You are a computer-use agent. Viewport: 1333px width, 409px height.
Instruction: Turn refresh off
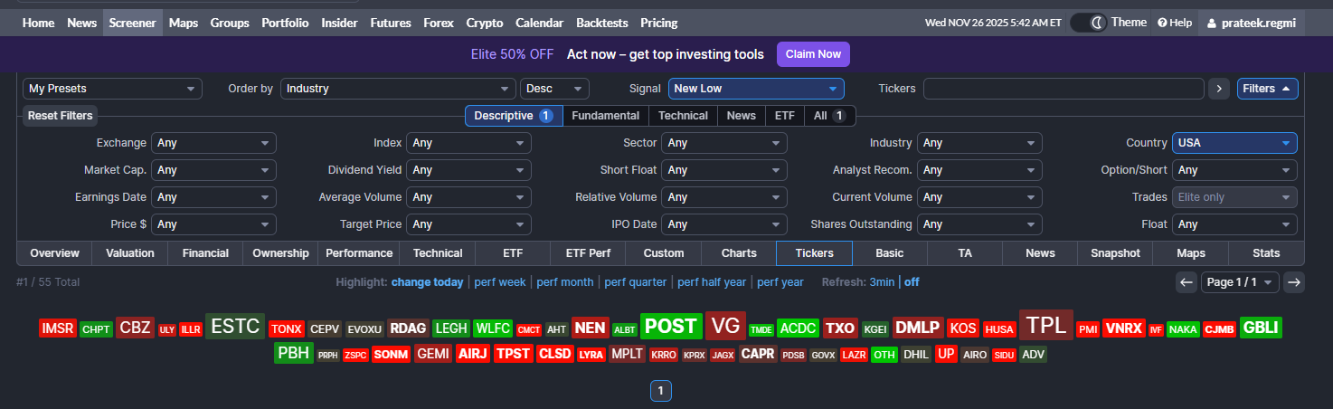[912, 282]
